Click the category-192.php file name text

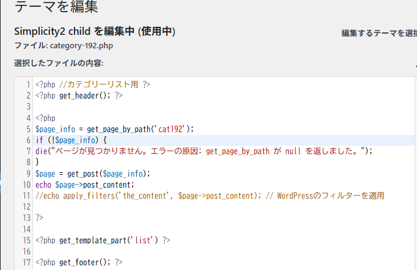(x=81, y=46)
